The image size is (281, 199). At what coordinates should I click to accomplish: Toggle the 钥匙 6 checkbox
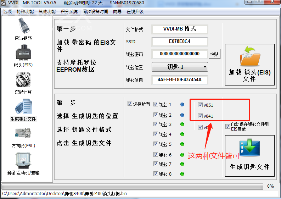tap(156, 155)
